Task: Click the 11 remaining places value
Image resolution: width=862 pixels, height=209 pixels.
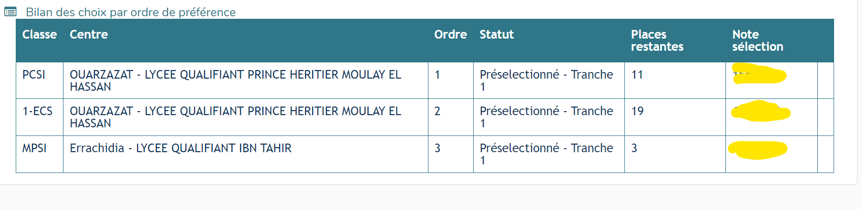Action: click(x=637, y=75)
